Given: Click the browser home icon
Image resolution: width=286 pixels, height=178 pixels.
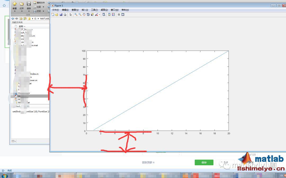Looking at the screenshot, I should pos(4,5).
